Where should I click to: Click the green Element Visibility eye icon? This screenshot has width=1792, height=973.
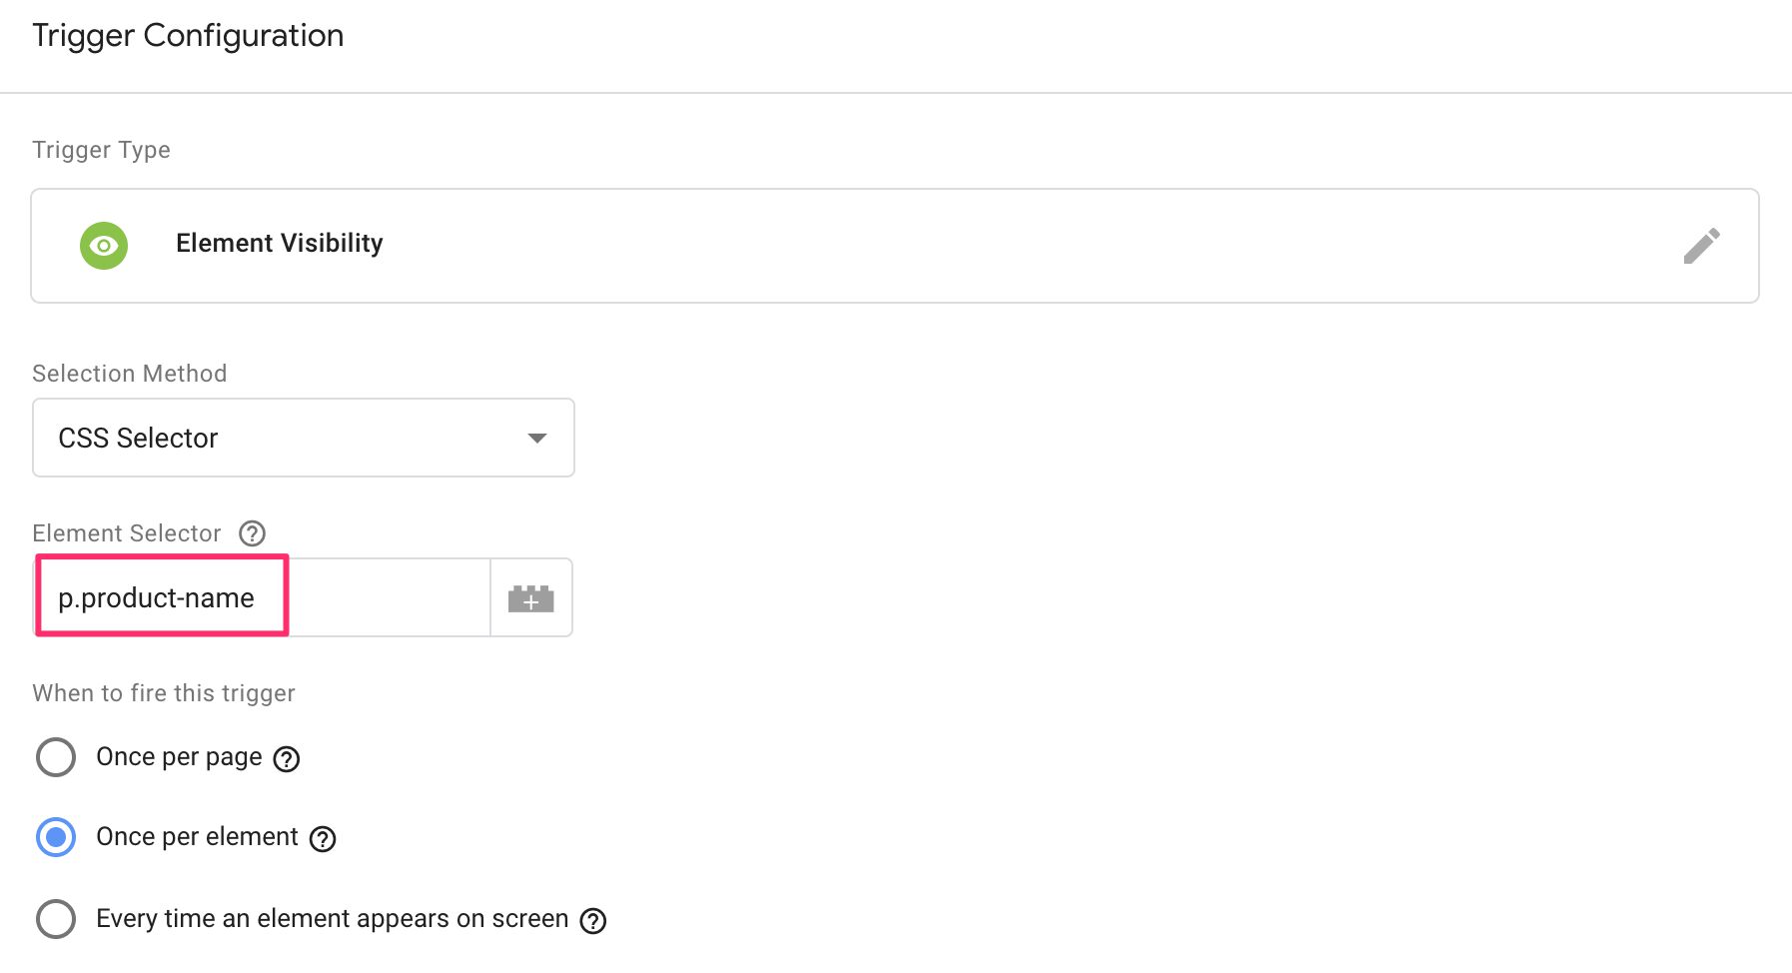[x=104, y=246]
